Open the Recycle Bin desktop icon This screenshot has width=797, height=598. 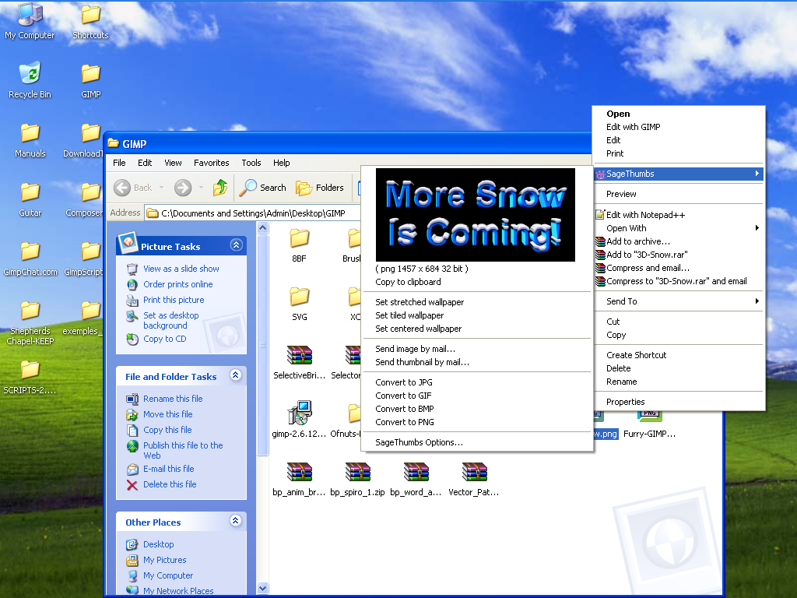point(30,80)
